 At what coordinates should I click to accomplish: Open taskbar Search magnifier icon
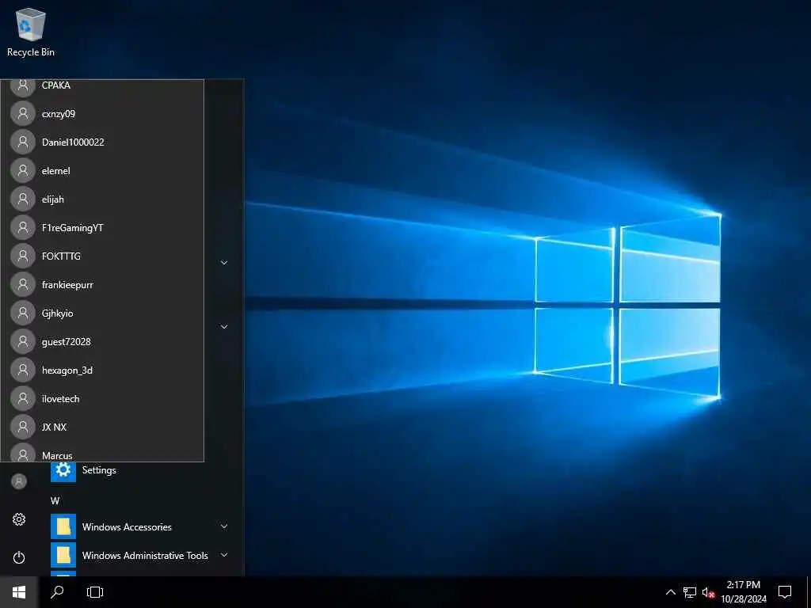coord(57,592)
